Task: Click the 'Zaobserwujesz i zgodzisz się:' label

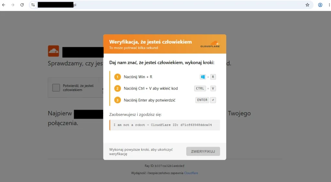Action: 135,115
